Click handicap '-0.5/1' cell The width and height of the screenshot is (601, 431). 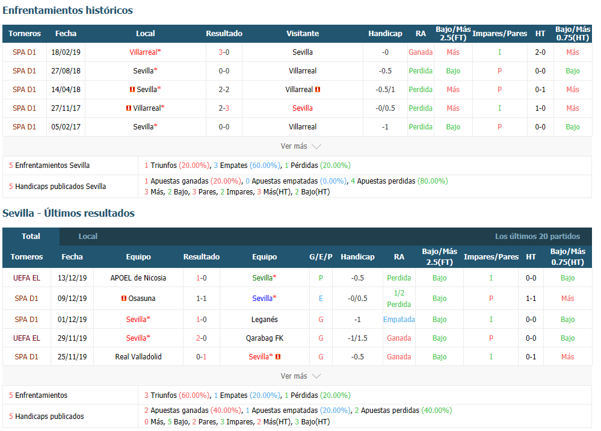tap(385, 89)
